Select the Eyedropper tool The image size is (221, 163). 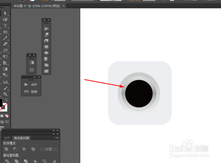5,88
